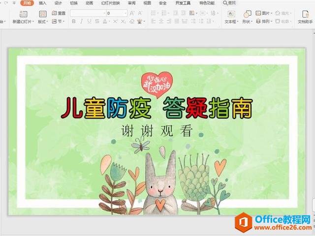Viewport: 315px width, 236px height.
Task: Toggle bold formatting (B)
Action: (x=74, y=21)
